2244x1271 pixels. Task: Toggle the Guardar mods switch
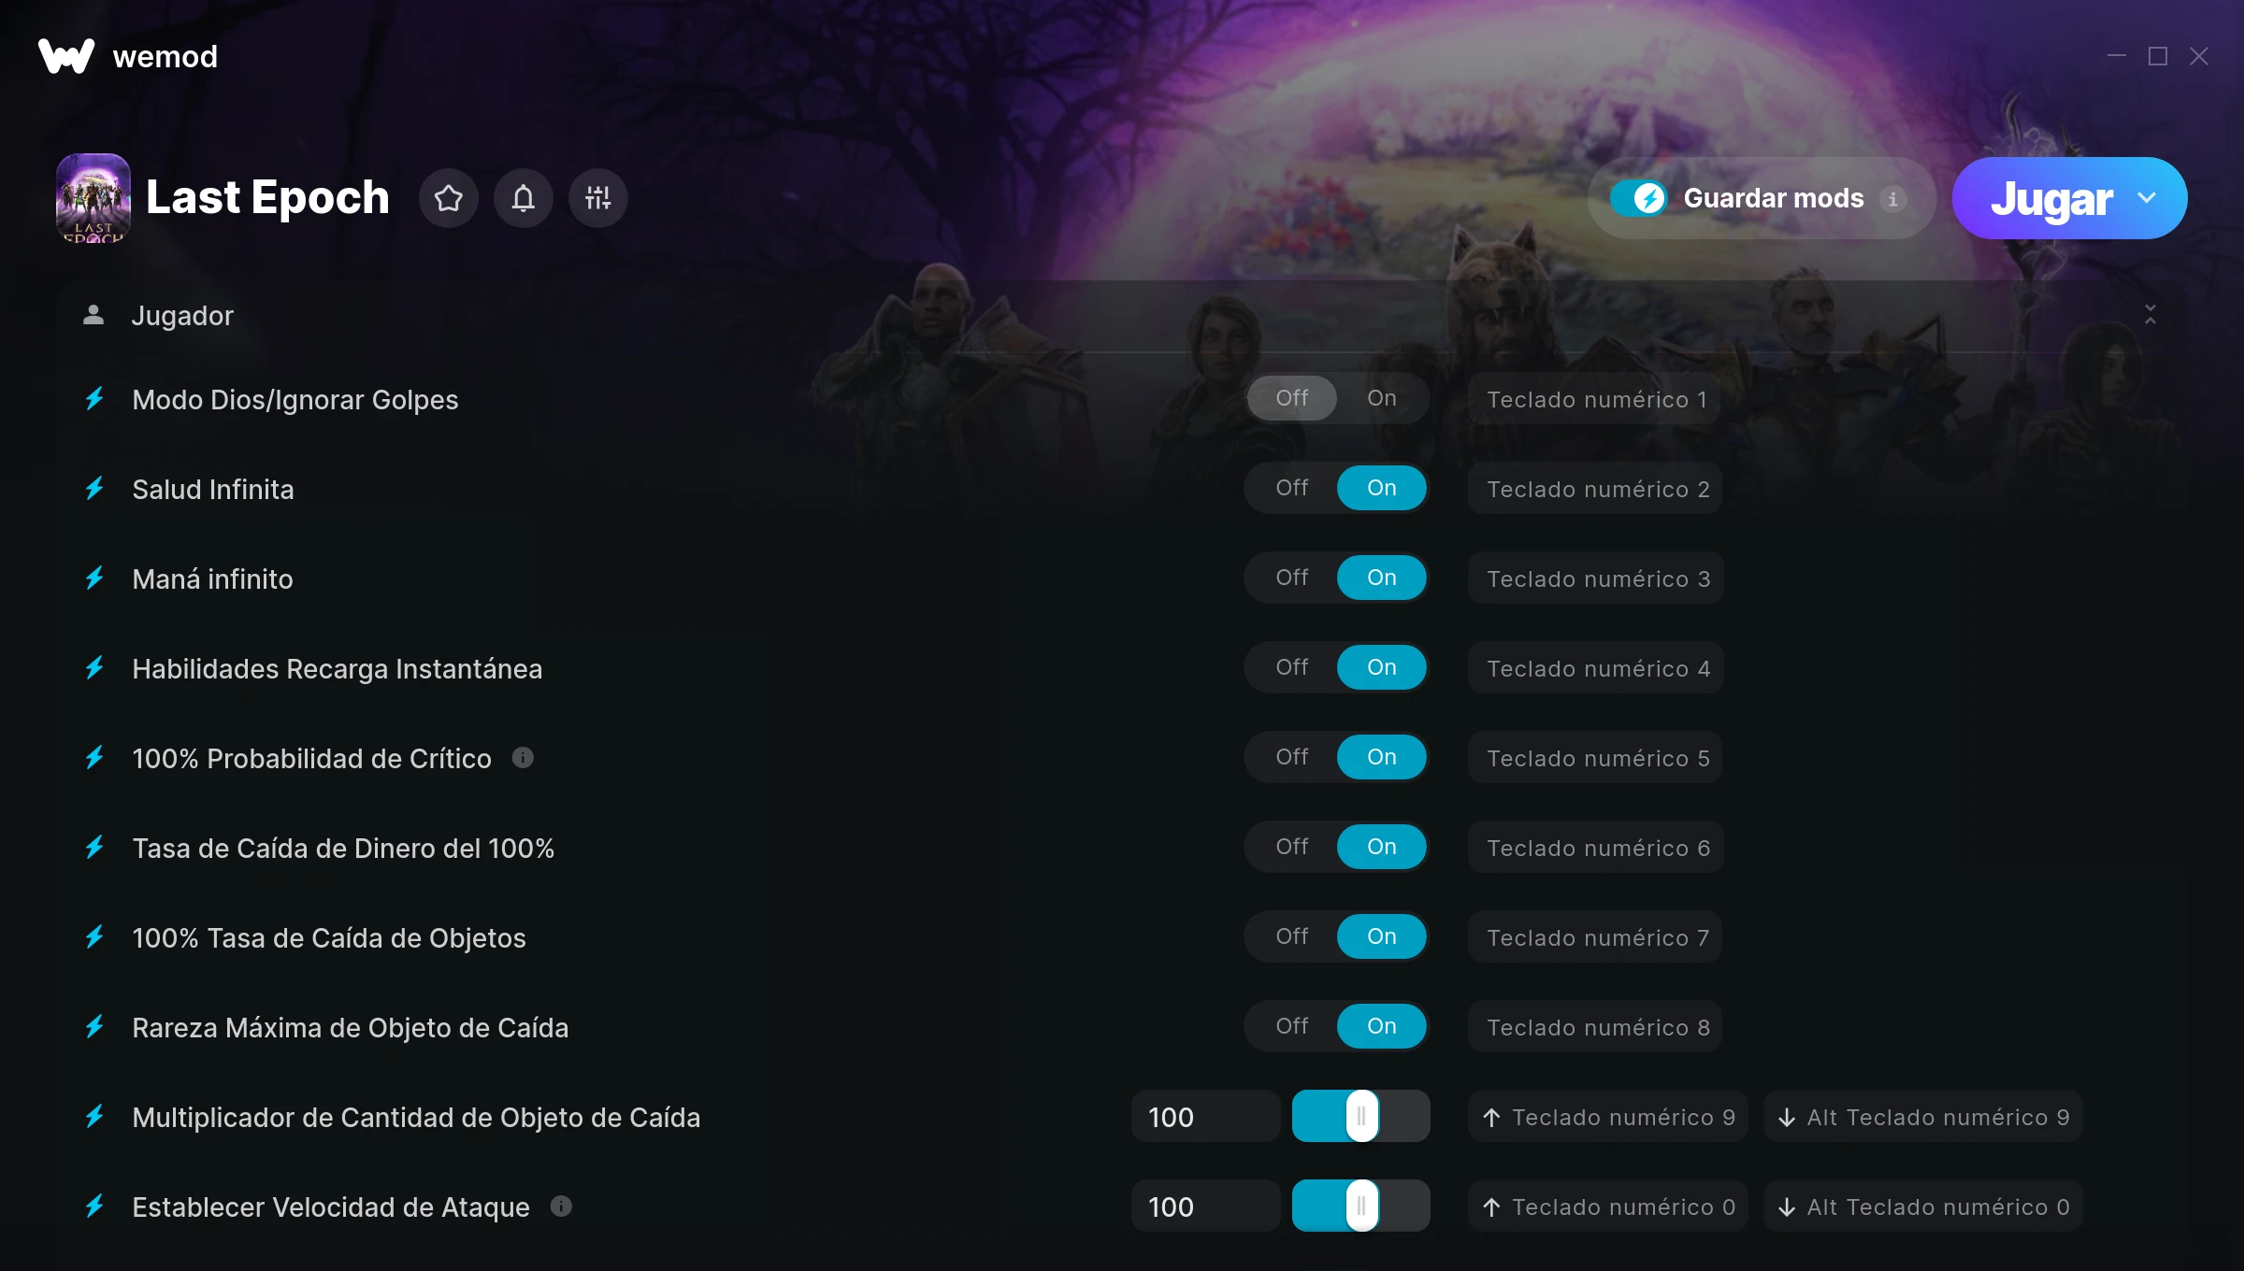pos(1639,198)
